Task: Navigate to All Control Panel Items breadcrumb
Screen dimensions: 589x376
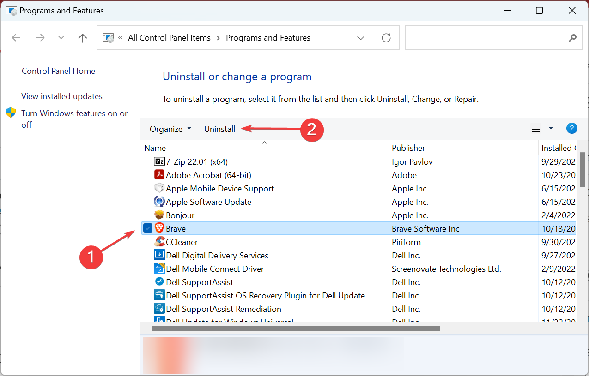Action: 169,38
